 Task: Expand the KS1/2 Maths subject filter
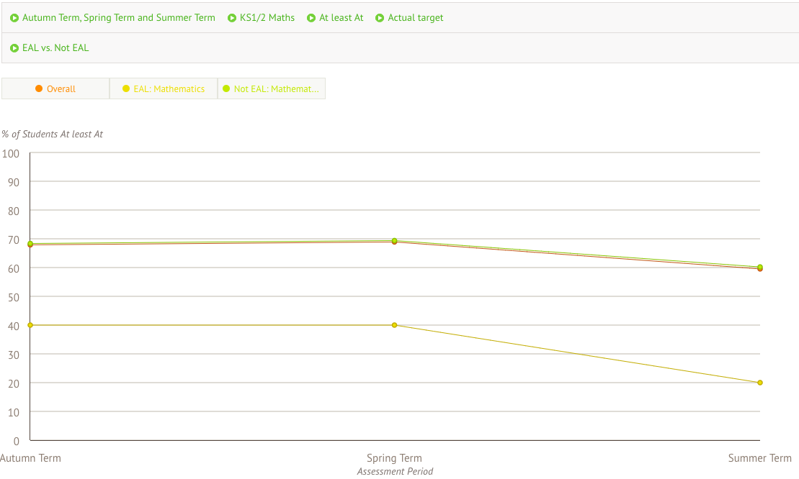point(267,18)
